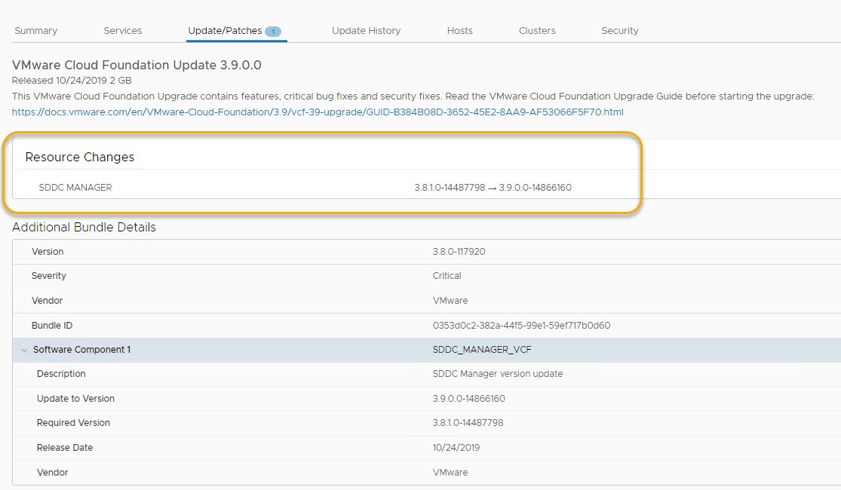Select the Critical severity value
The width and height of the screenshot is (841, 490).
coord(447,276)
